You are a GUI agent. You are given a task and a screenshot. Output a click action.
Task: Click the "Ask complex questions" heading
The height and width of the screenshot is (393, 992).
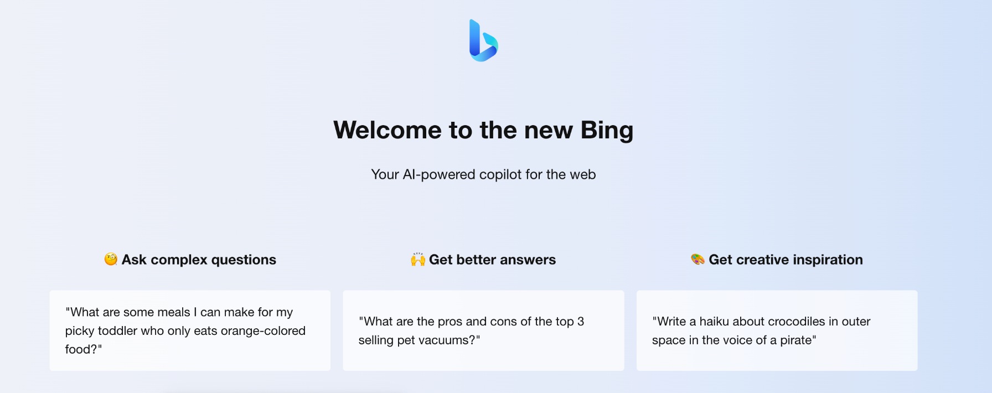click(199, 260)
